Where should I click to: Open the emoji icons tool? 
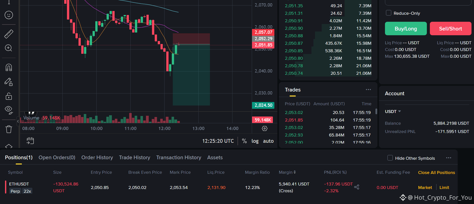click(x=9, y=15)
